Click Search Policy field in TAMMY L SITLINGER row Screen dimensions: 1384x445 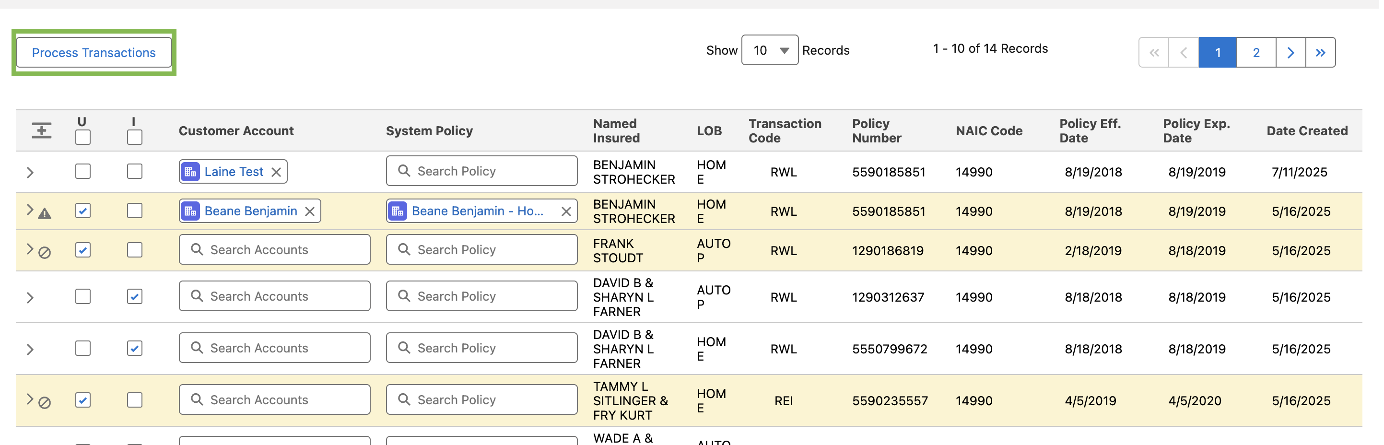pyautogui.click(x=481, y=400)
